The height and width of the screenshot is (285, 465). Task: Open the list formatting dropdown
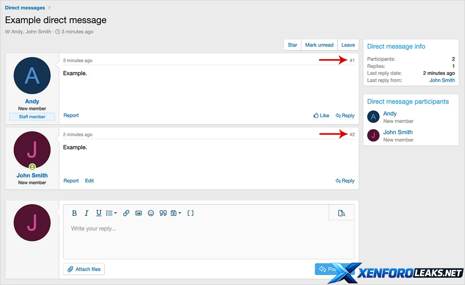tap(111, 213)
